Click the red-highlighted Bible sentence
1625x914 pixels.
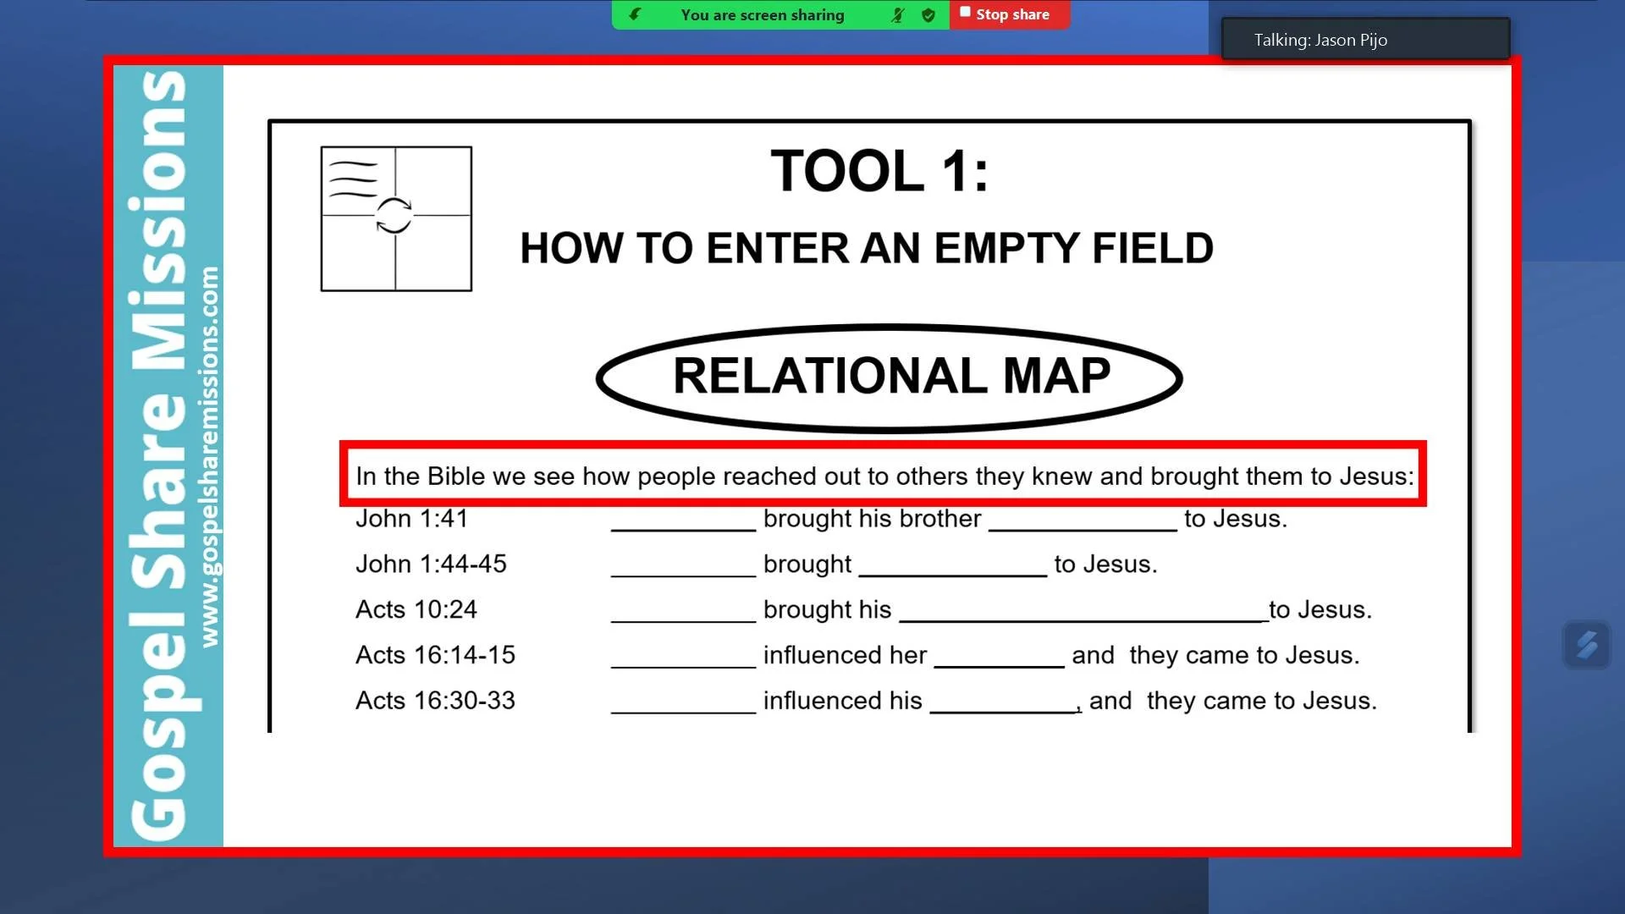click(x=883, y=476)
